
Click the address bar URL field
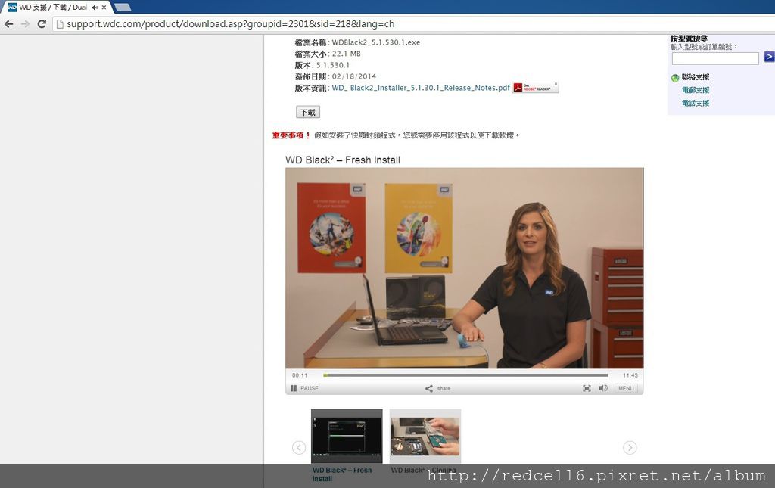[x=412, y=23]
